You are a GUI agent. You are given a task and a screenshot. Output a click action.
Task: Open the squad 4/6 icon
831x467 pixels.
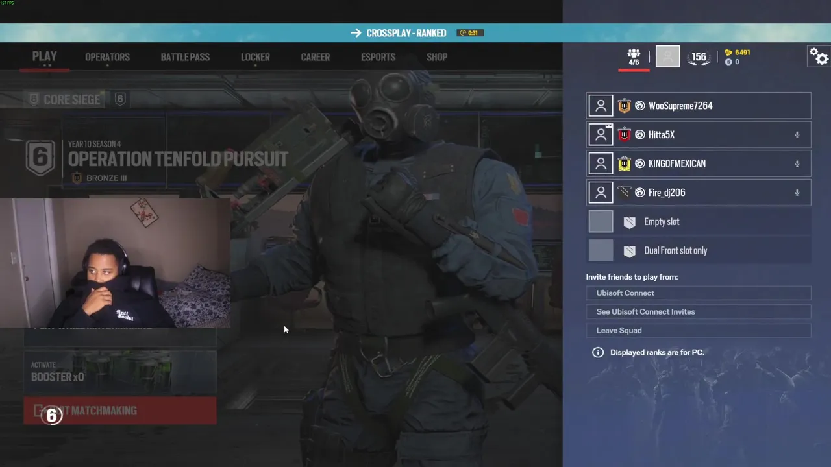[x=634, y=56]
